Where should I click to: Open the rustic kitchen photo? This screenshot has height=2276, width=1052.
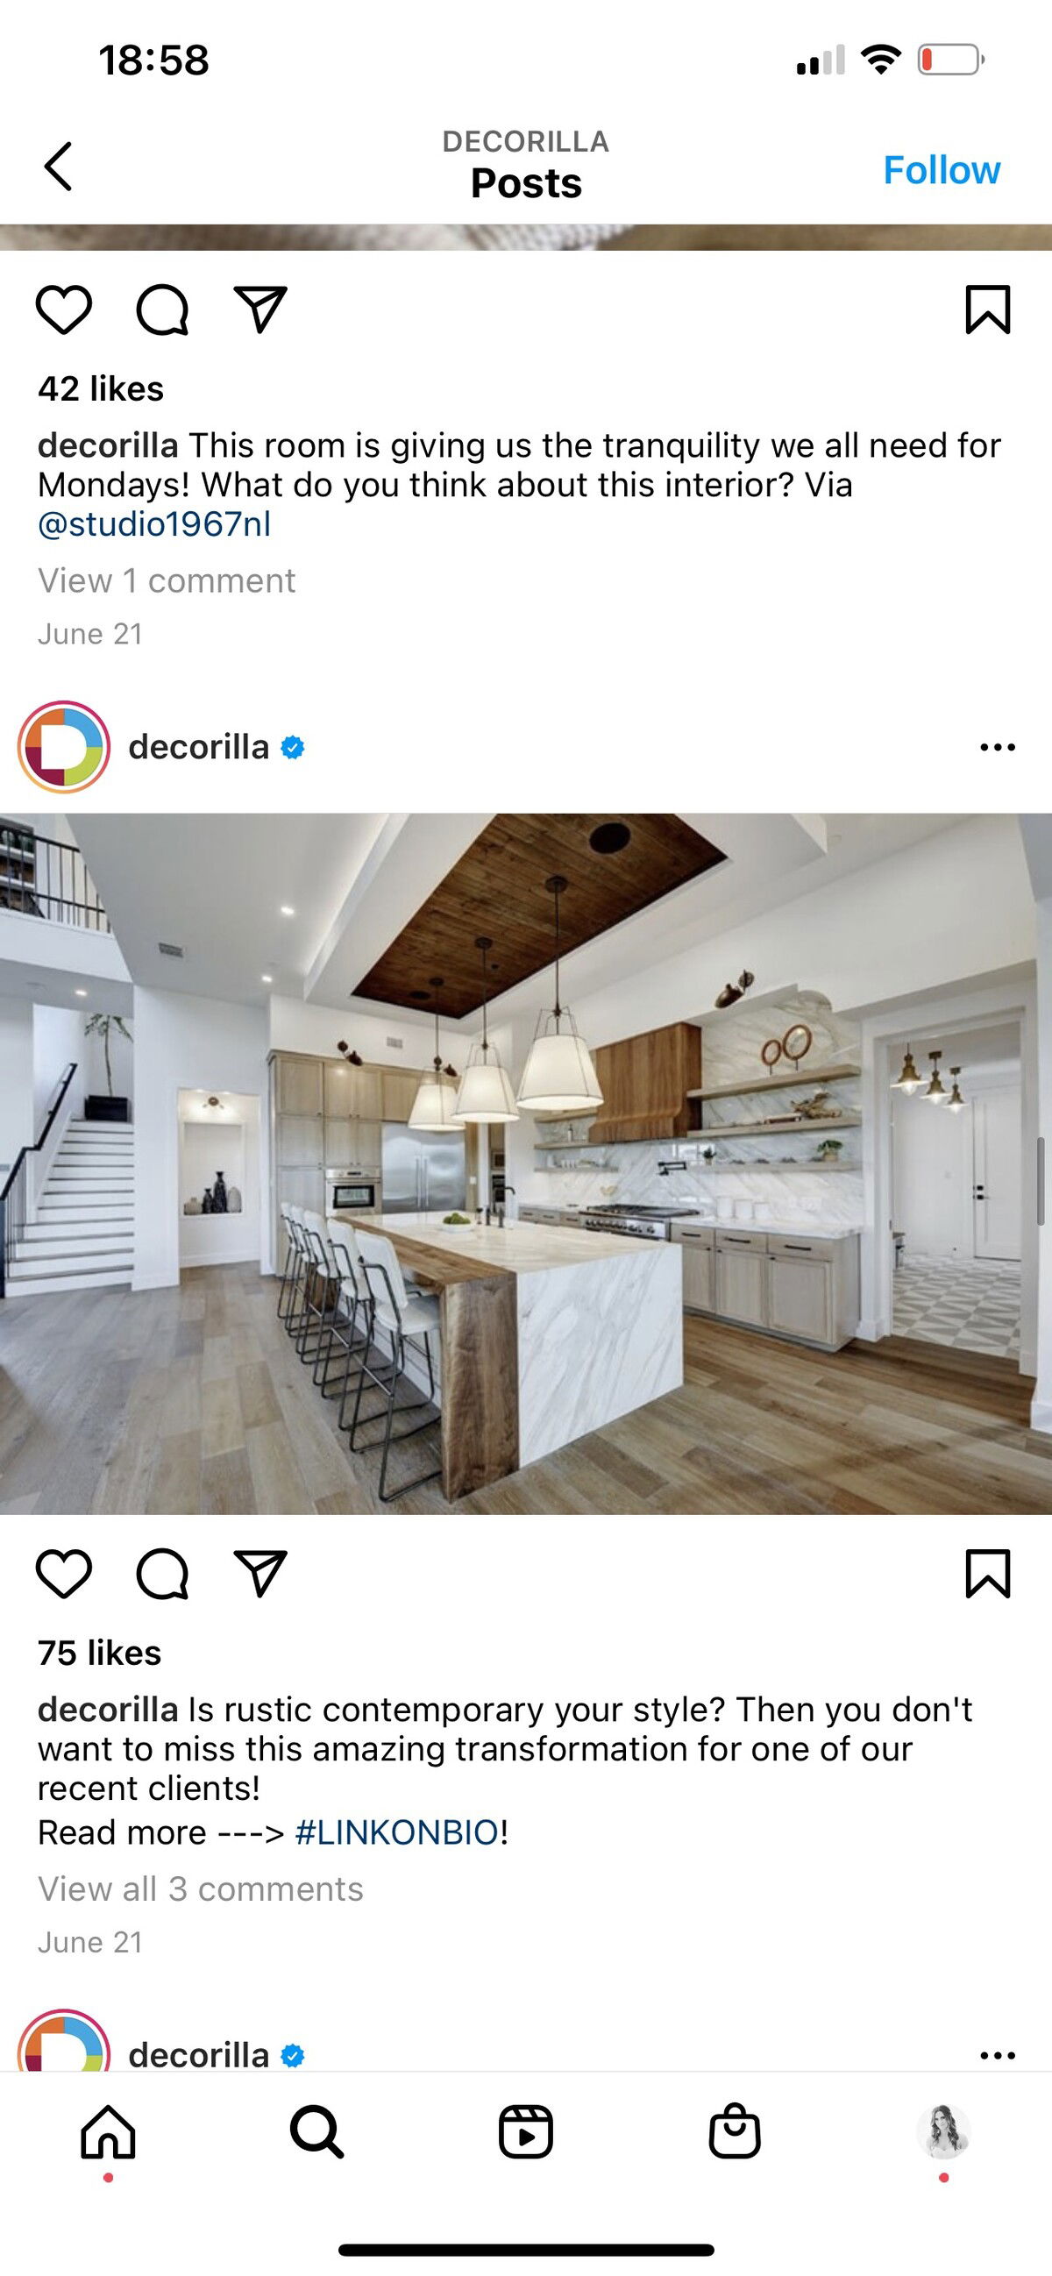click(x=525, y=1163)
